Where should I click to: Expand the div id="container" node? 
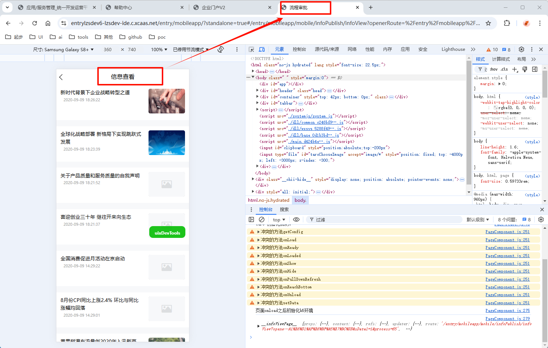pyautogui.click(x=257, y=97)
